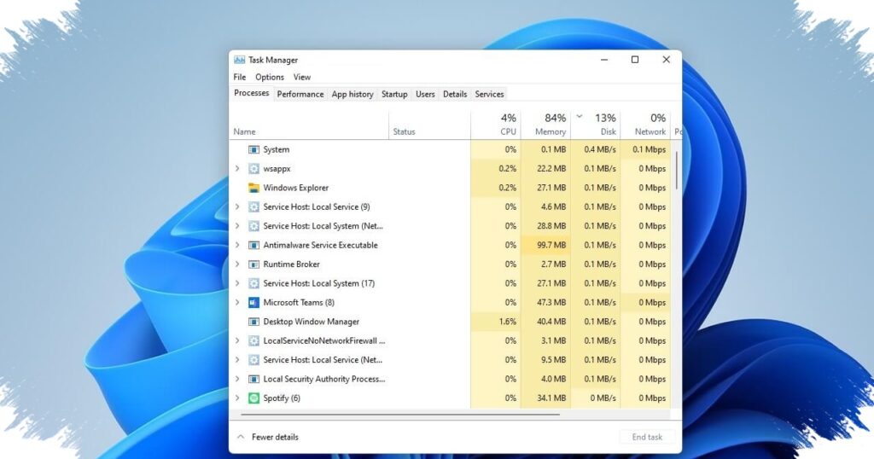Image resolution: width=874 pixels, height=459 pixels.
Task: Open the Options menu
Action: (270, 77)
